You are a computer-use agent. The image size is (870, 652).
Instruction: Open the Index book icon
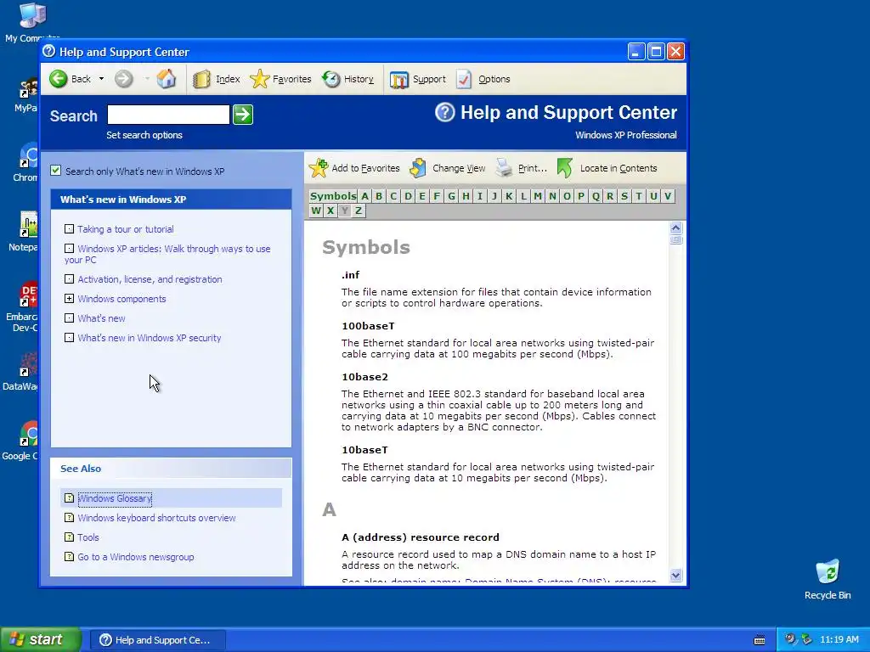point(201,79)
